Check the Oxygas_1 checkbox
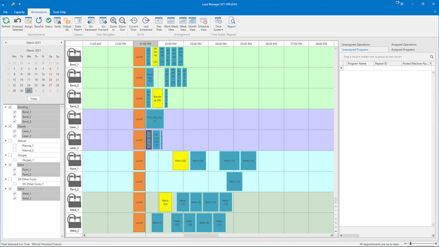 point(15,160)
